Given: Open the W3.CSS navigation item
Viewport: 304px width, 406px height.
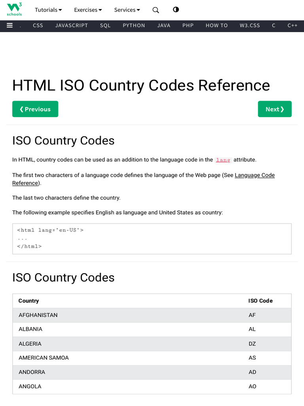Looking at the screenshot, I should (250, 25).
